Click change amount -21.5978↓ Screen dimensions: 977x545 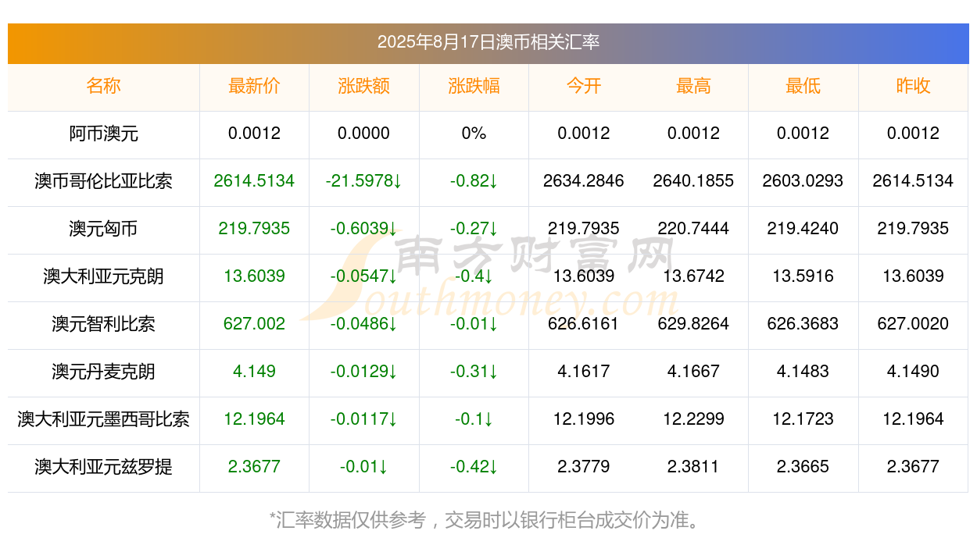364,181
